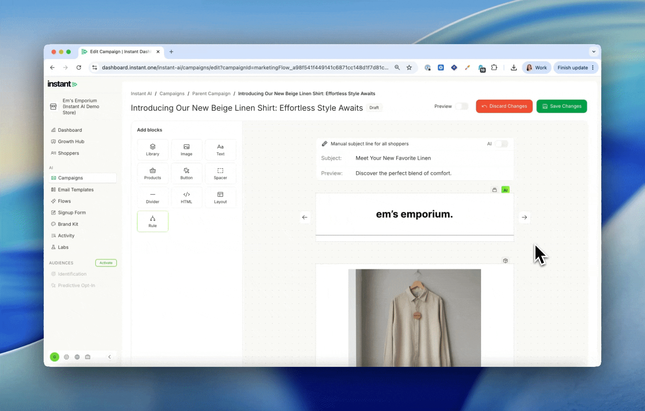The image size is (645, 411).
Task: Click the print-like icon above header block
Action: (x=494, y=190)
